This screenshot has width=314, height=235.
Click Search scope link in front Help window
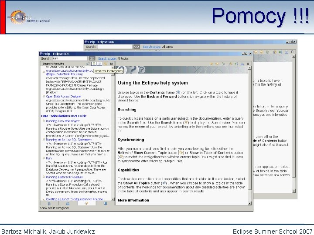point(107,59)
